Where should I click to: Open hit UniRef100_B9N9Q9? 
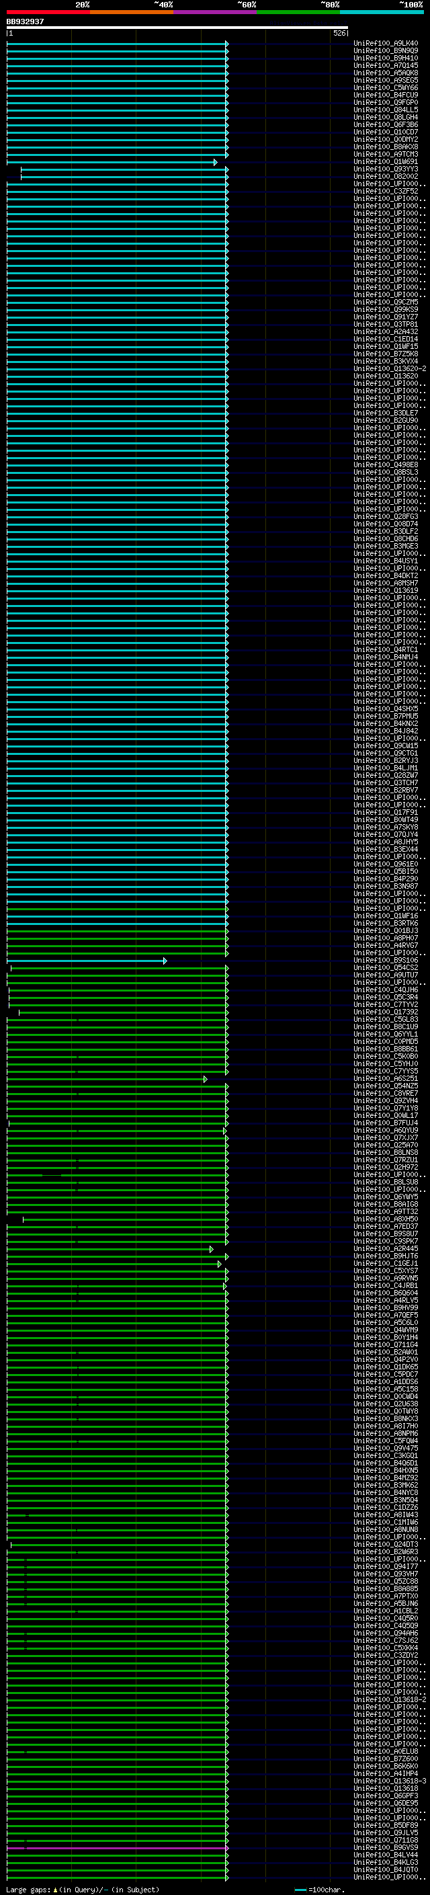(x=386, y=51)
